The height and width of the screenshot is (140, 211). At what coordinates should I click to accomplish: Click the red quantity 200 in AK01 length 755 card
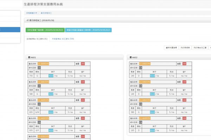tap(83, 64)
